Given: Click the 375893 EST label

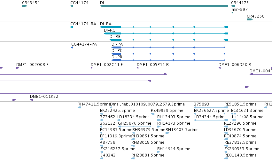Looking at the screenshot, I should (x=201, y=104).
